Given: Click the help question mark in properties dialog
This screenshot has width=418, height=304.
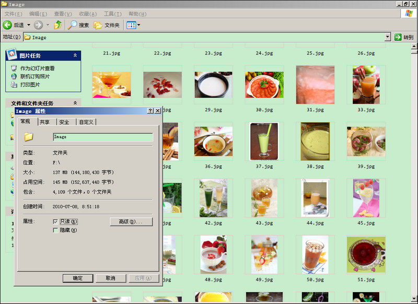Looking at the screenshot, I should click(x=150, y=111).
